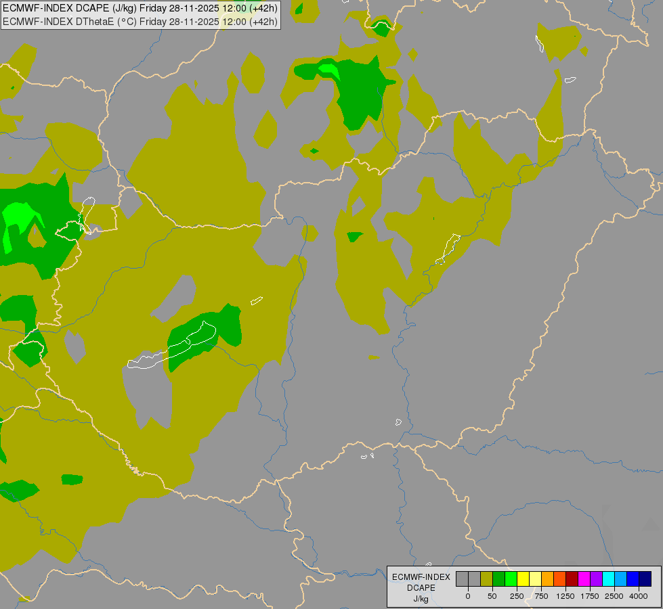Click the pure blue legend swatch
The width and height of the screenshot is (663, 609).
pyautogui.click(x=633, y=579)
